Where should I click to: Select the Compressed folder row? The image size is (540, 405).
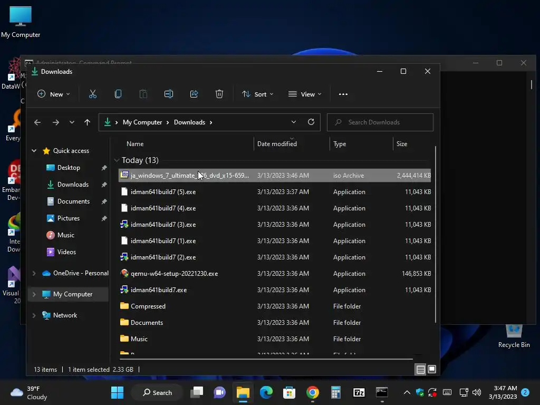coord(274,306)
